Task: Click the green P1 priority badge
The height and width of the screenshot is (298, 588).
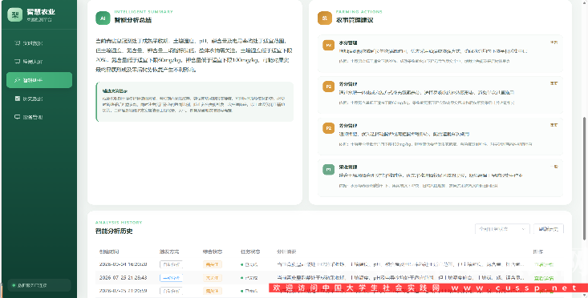Action: (329, 170)
